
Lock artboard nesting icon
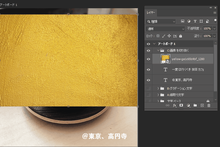[x=175, y=36]
